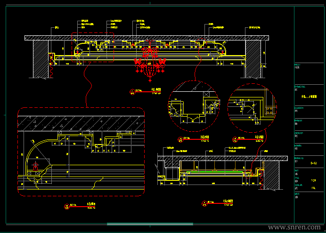
Task: Select the red dashed callout rectangle on the top section
Action: coord(93,47)
